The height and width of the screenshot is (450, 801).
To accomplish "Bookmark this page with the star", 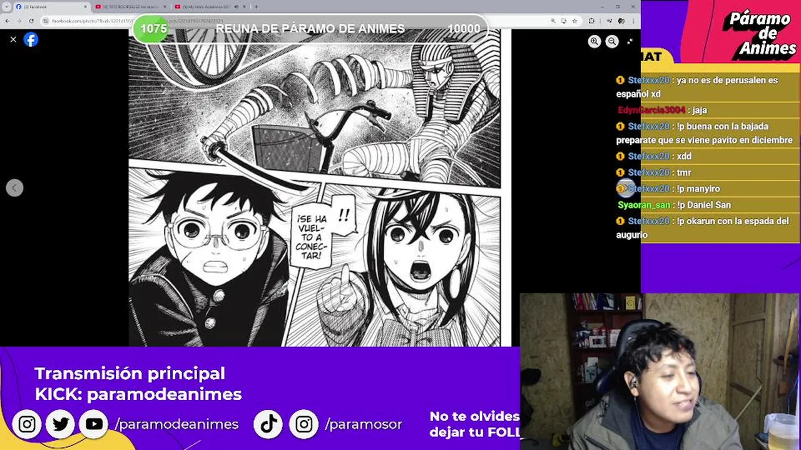I will (x=574, y=21).
